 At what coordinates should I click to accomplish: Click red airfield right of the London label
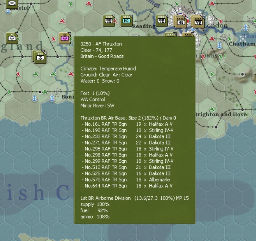[221, 21]
